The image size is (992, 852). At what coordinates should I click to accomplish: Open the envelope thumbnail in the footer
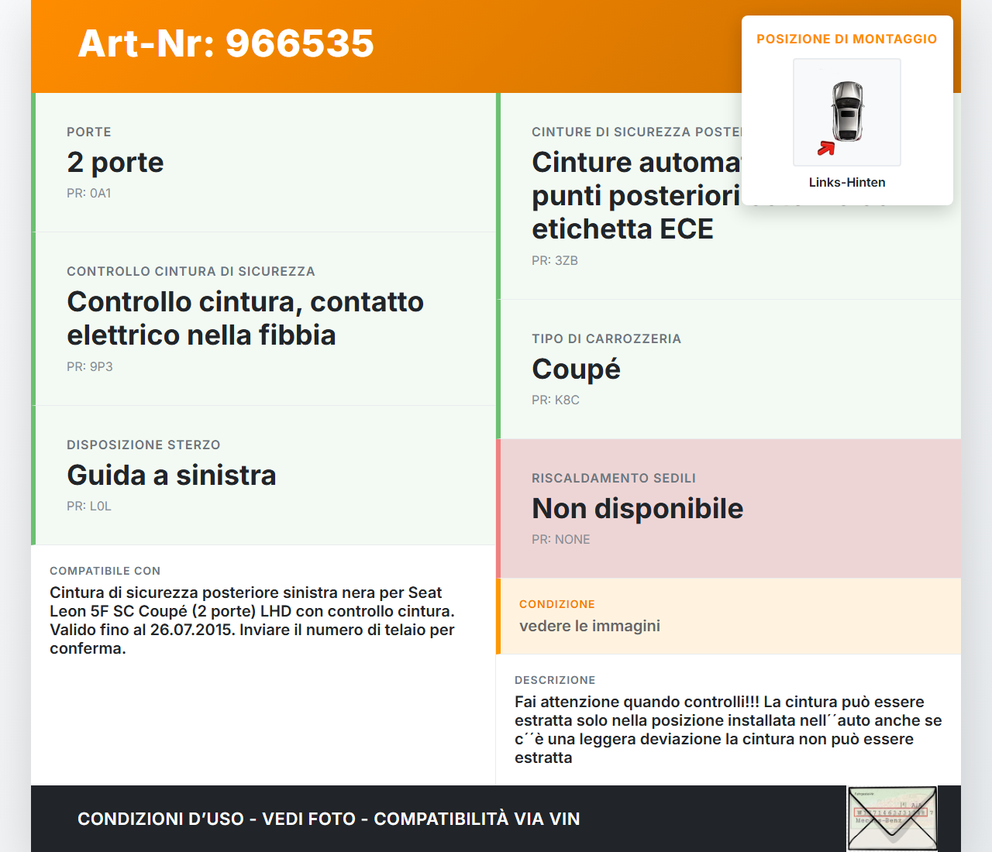892,819
